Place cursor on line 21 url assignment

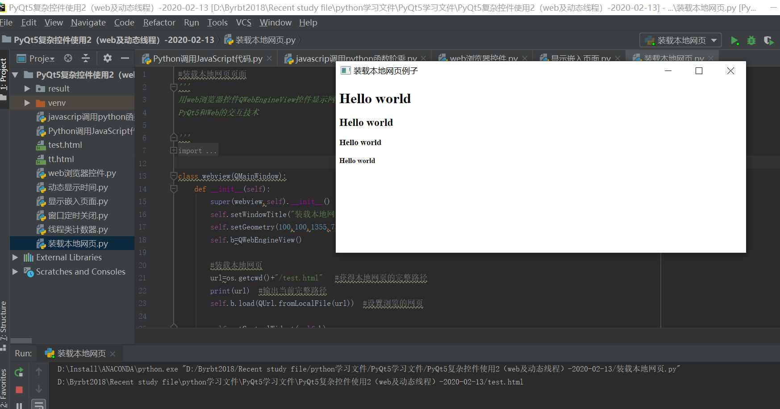pyautogui.click(x=266, y=278)
